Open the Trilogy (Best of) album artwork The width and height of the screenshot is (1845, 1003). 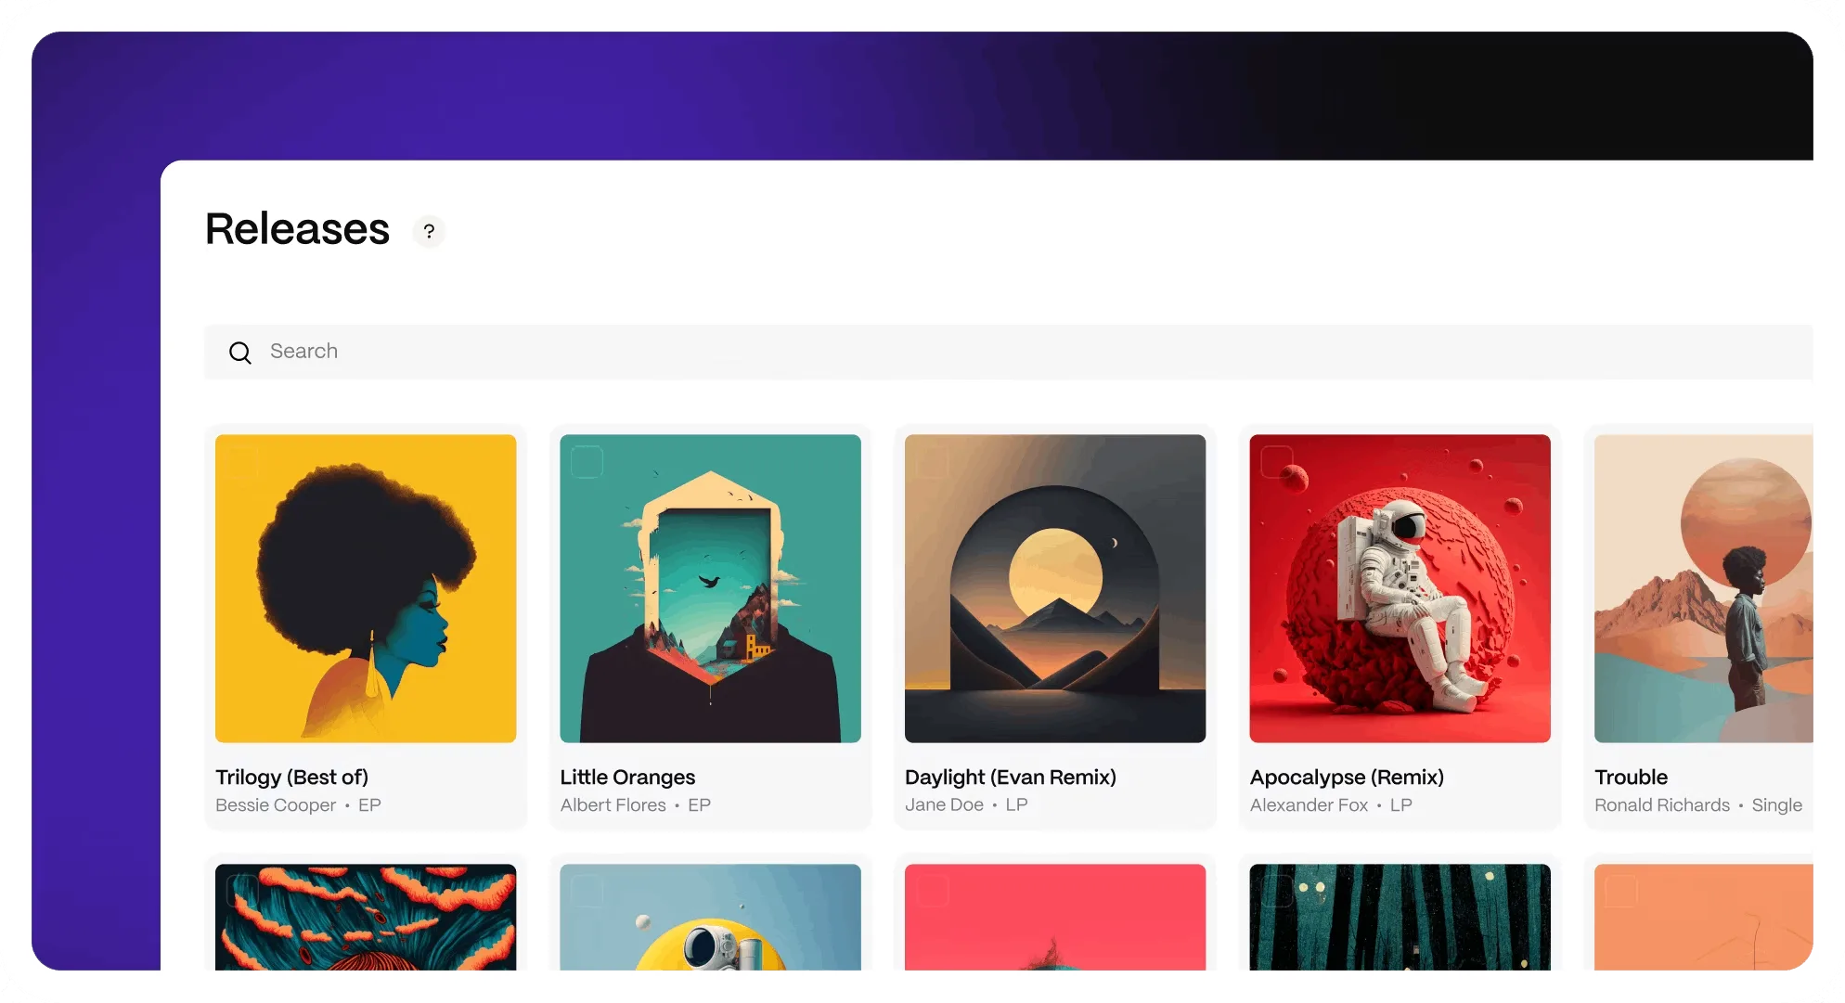(x=366, y=588)
